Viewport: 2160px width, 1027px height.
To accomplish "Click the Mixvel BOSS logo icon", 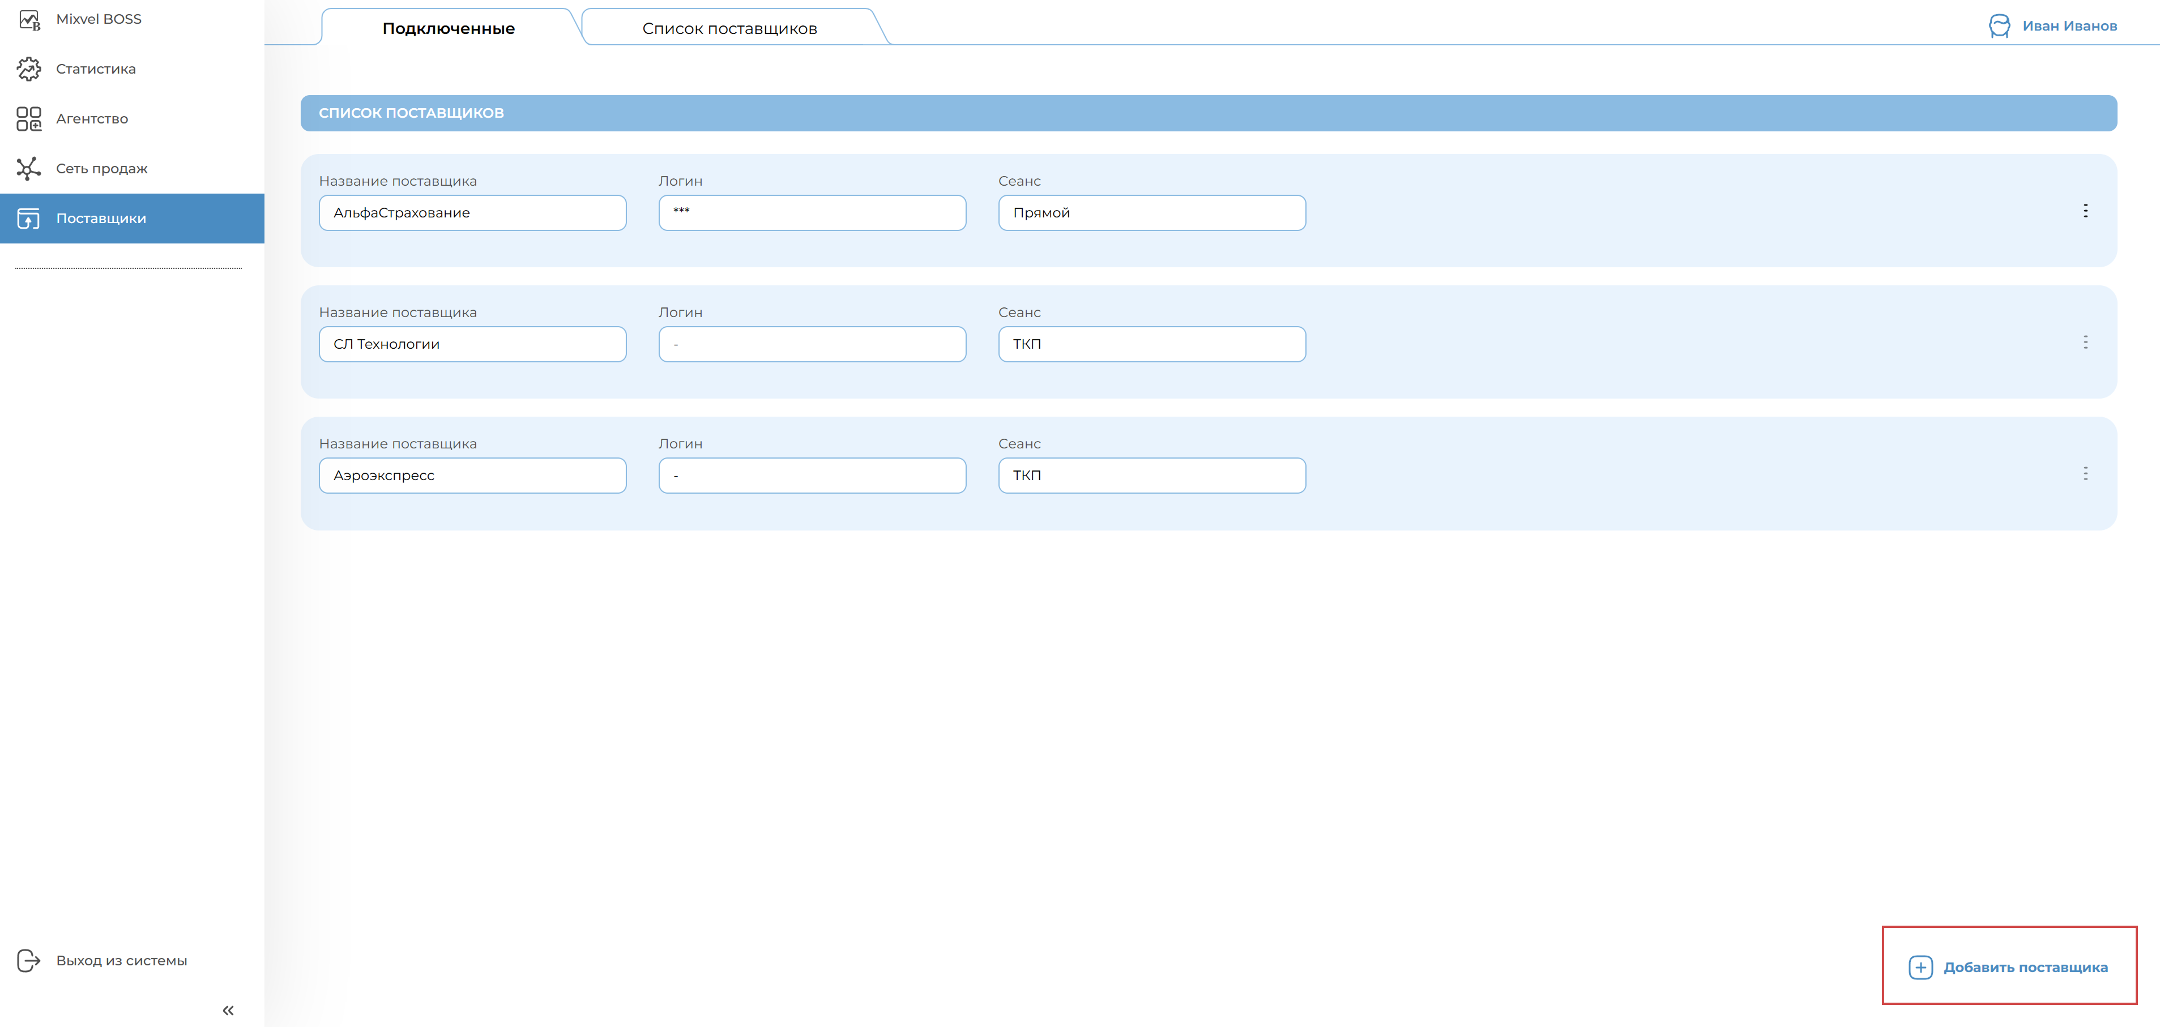I will (x=29, y=19).
